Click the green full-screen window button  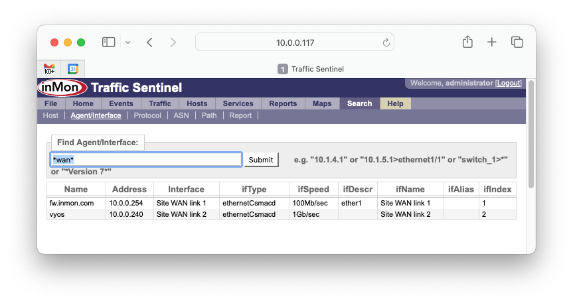tap(81, 42)
